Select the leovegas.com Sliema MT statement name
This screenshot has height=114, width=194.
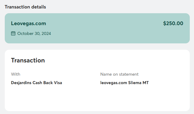124,83
